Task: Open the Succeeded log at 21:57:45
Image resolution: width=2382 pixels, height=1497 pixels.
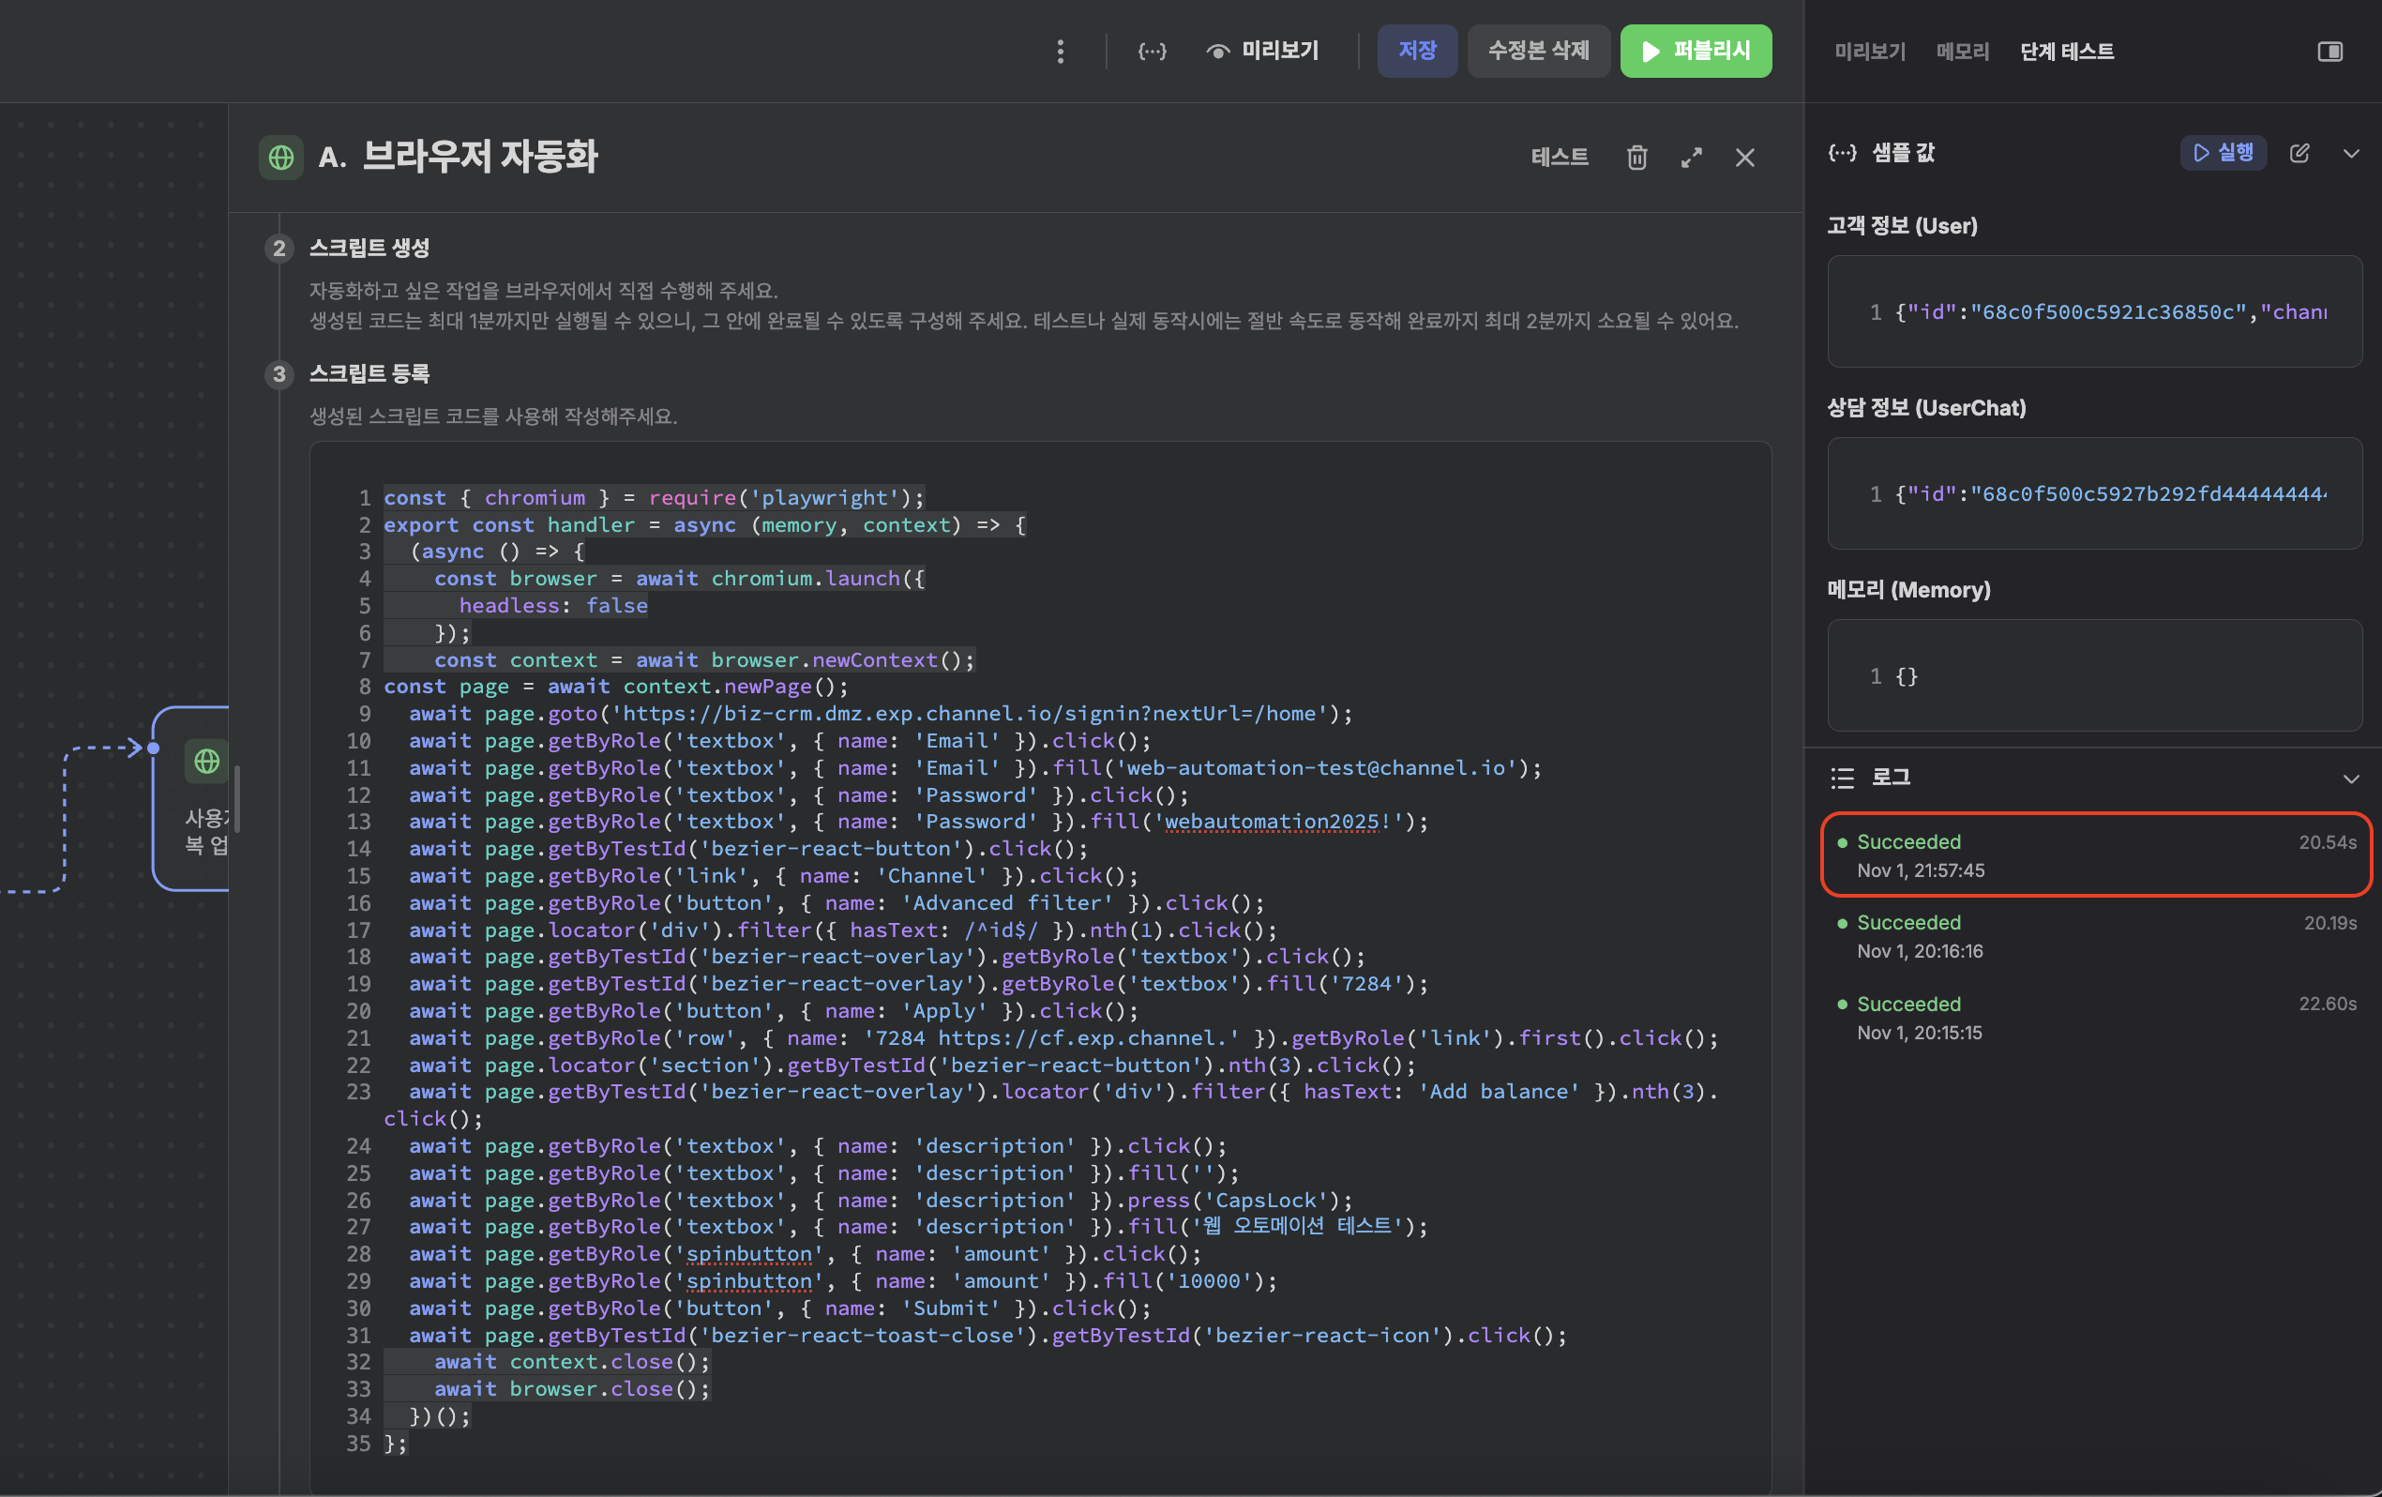Action: coord(2095,854)
